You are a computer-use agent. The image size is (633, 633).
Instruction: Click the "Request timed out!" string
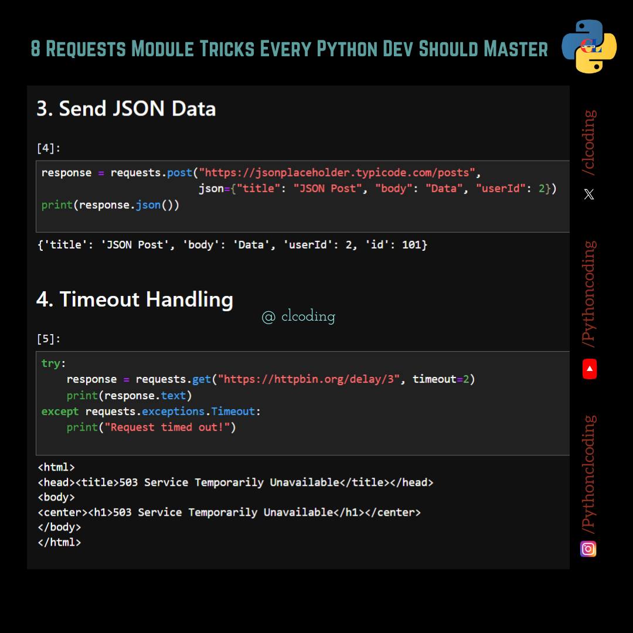[167, 427]
